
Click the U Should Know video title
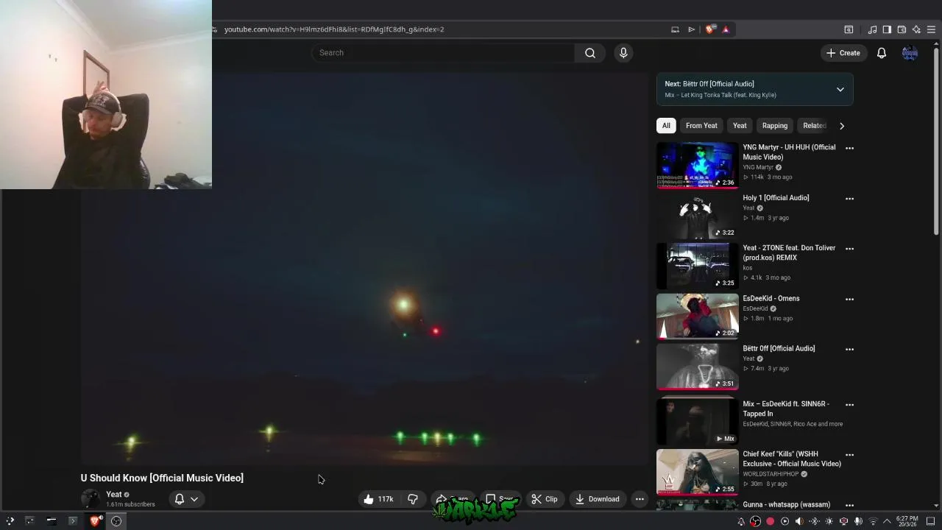162,478
